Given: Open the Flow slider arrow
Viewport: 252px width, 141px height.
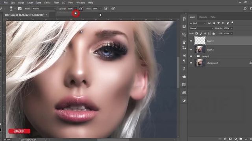Looking at the screenshot, I should [x=100, y=9].
